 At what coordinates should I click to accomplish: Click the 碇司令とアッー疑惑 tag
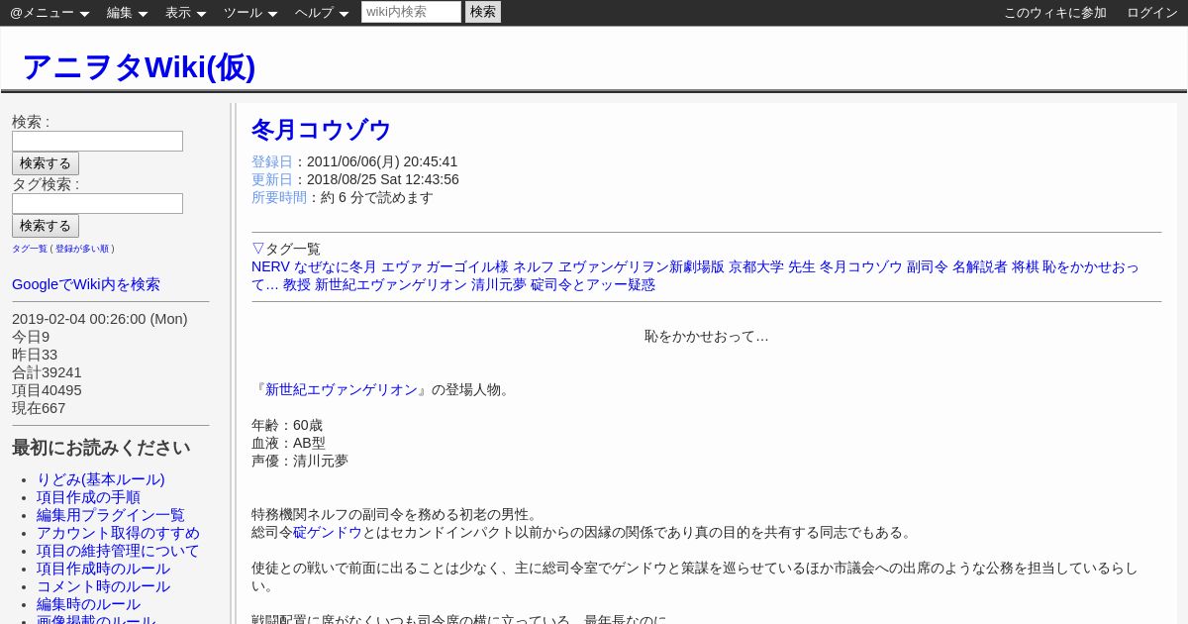pos(593,284)
